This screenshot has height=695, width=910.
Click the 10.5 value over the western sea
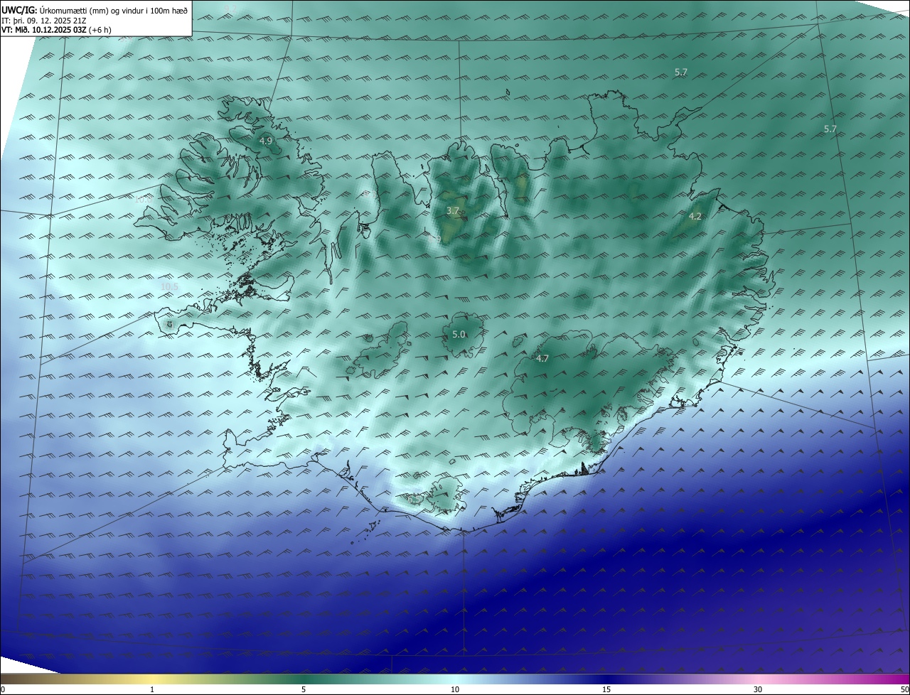click(x=169, y=286)
